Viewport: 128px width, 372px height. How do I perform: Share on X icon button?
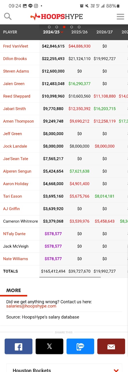pyautogui.click(x=49, y=346)
